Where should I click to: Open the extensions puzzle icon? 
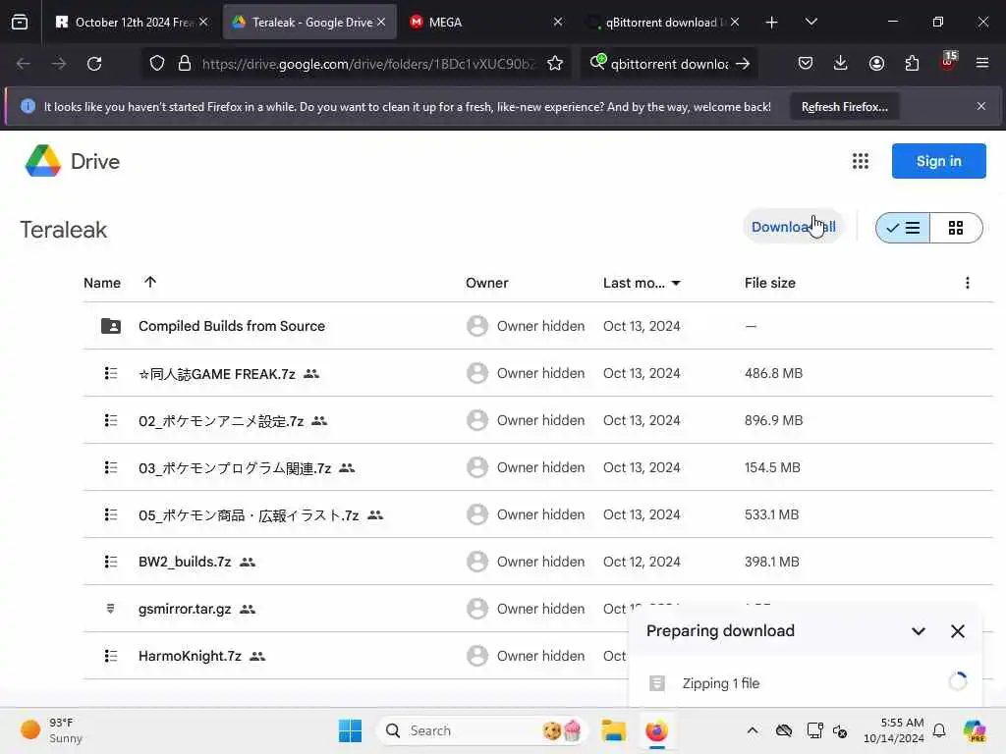[912, 63]
